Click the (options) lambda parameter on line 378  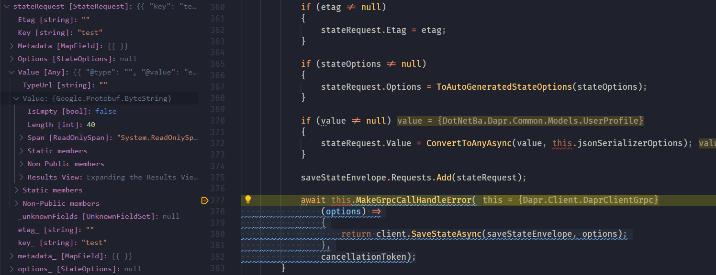[344, 212]
